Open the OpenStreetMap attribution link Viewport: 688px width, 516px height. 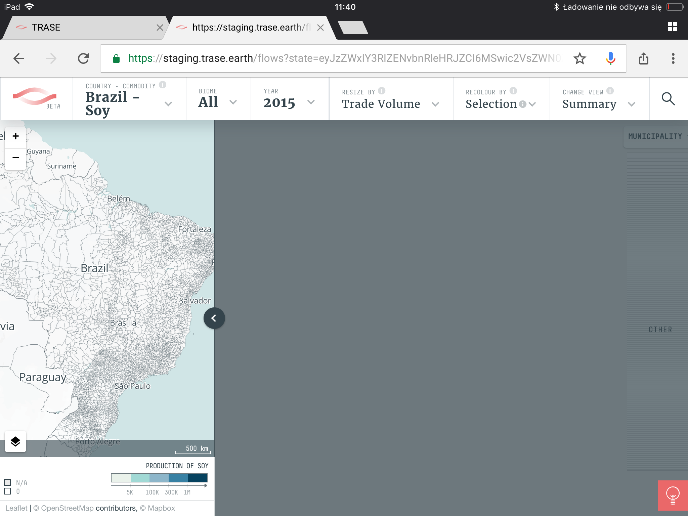pyautogui.click(x=67, y=508)
